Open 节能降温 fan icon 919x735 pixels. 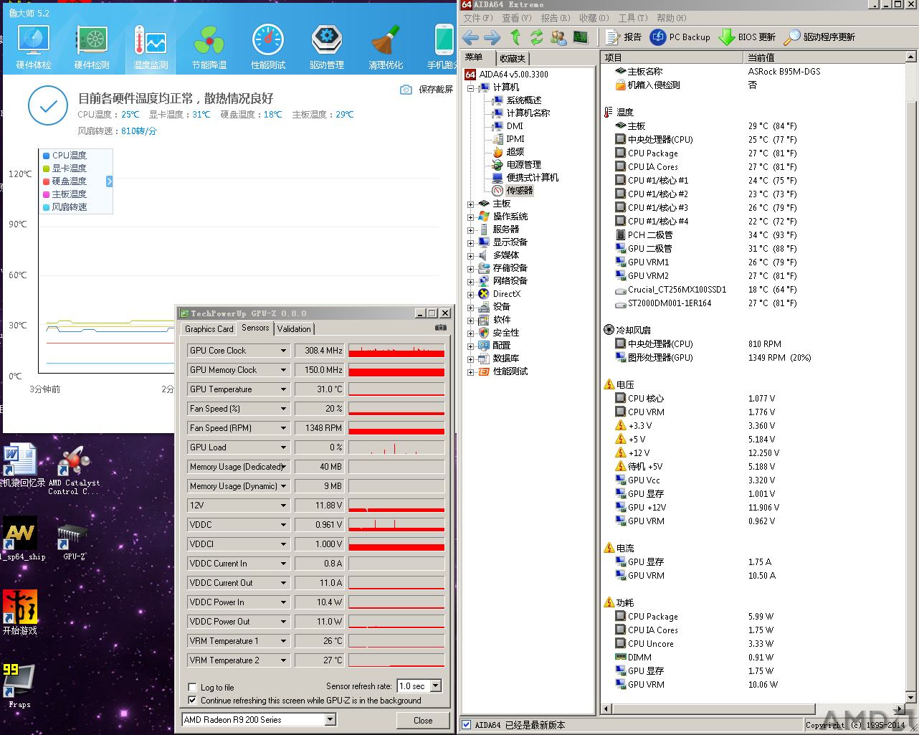click(x=209, y=47)
